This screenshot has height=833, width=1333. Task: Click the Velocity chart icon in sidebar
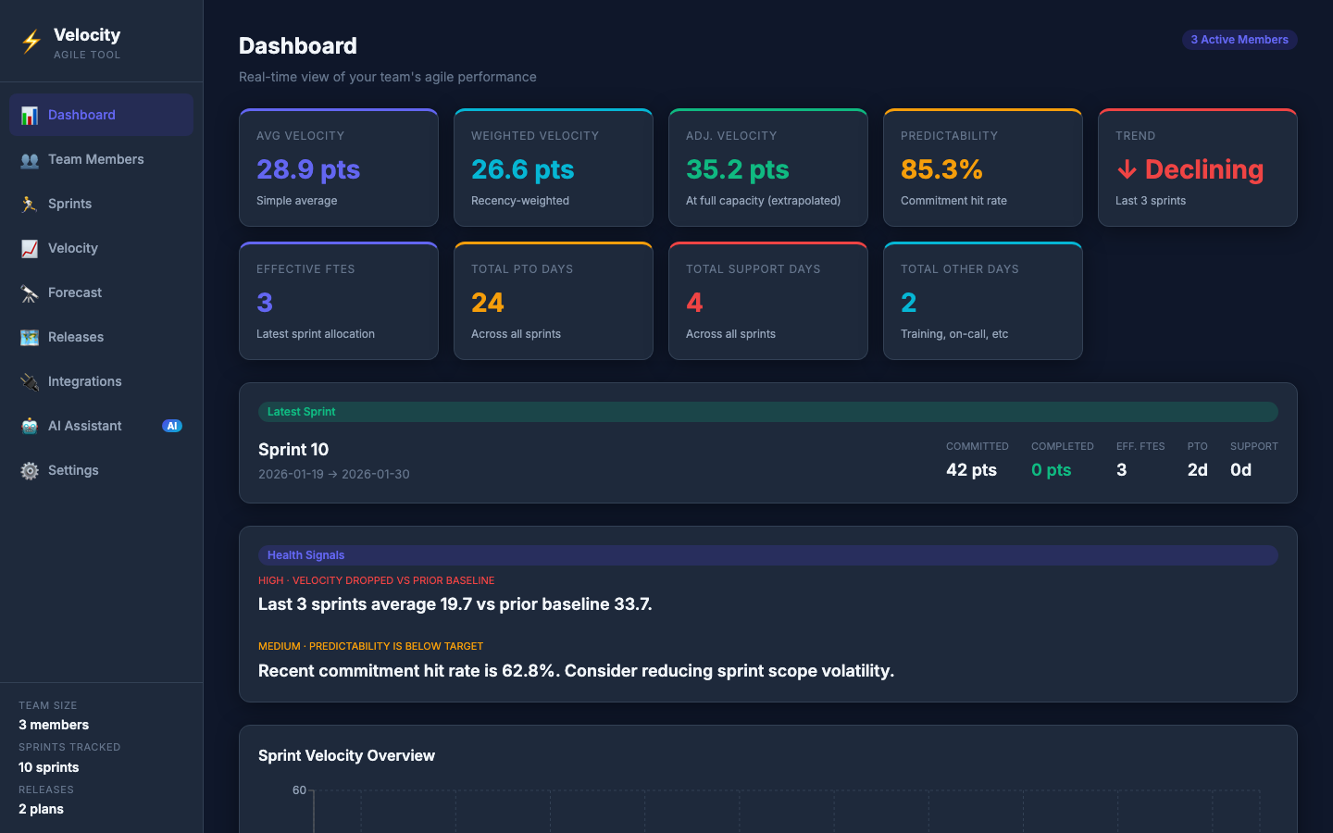(30, 249)
